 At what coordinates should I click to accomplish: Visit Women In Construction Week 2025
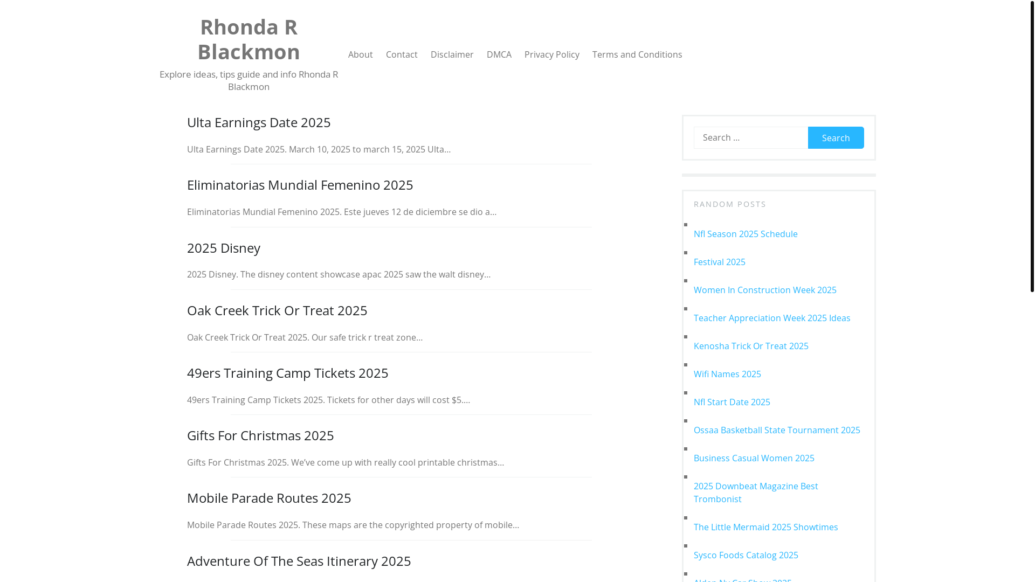coord(765,290)
